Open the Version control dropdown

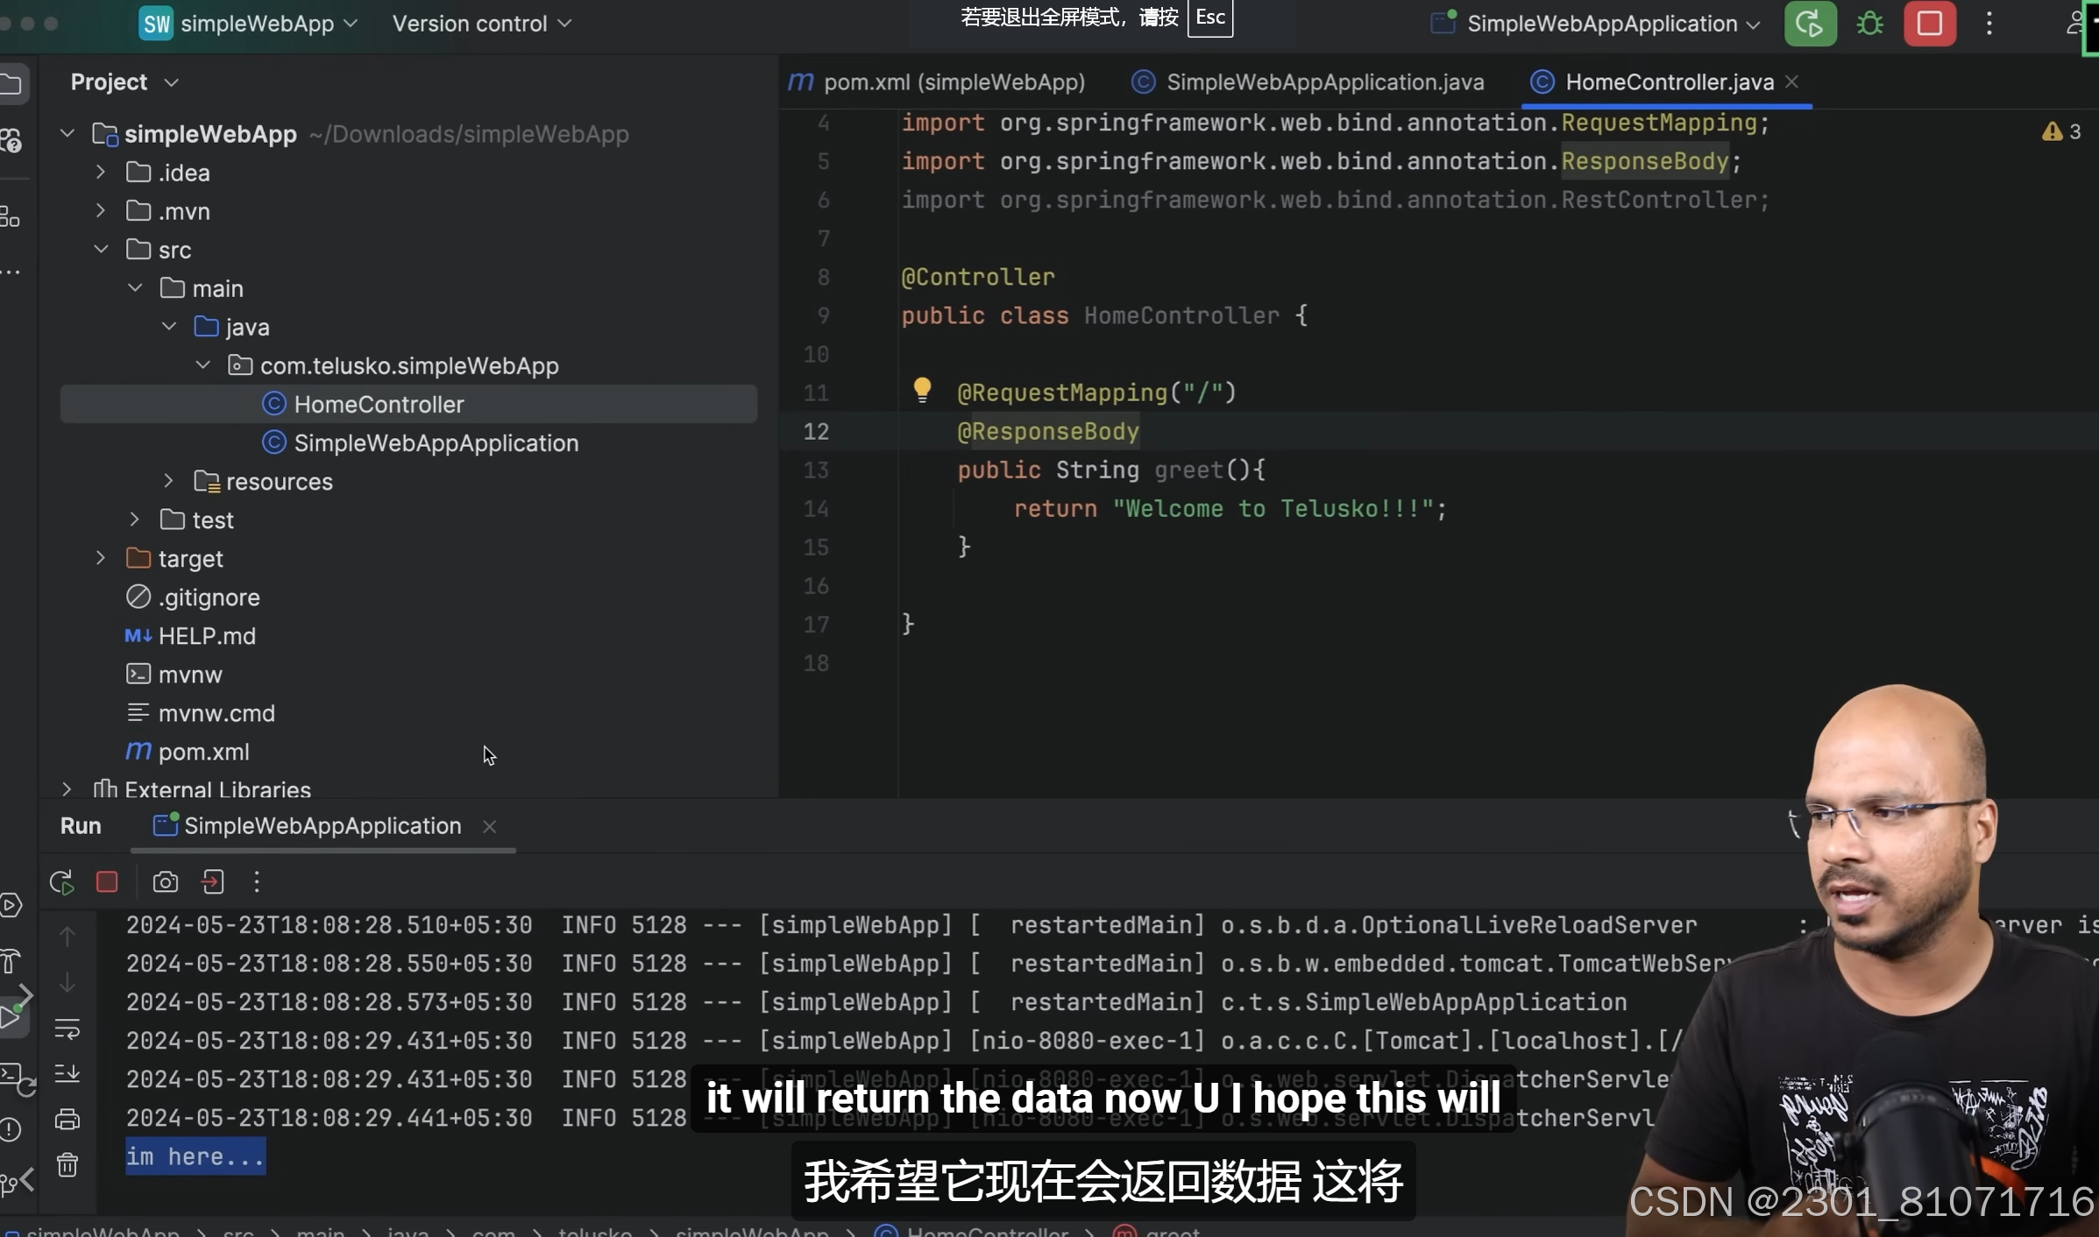pos(481,24)
